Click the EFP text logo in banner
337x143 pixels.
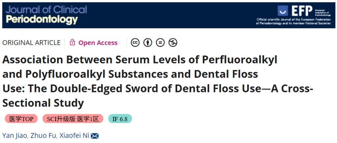coord(302,11)
